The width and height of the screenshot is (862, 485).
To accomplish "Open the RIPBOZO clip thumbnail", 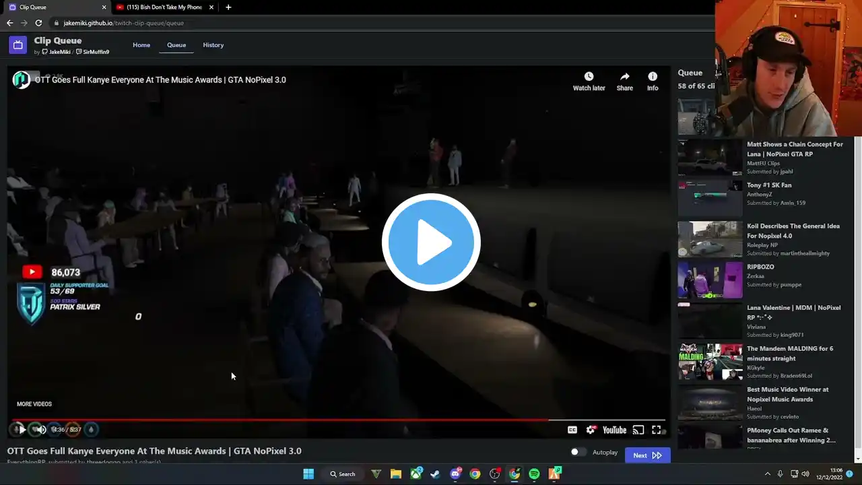I will pos(710,280).
